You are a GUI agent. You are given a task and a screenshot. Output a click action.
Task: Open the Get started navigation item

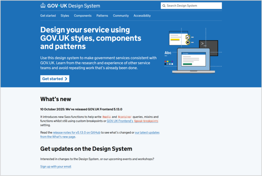point(48,16)
